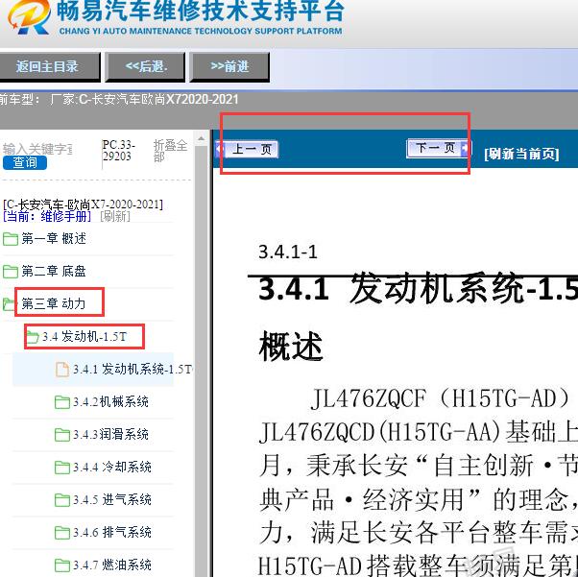Image resolution: width=578 pixels, height=577 pixels.
Task: Collapse the 3.4 发动机-1.5T node
Action: tap(84, 337)
